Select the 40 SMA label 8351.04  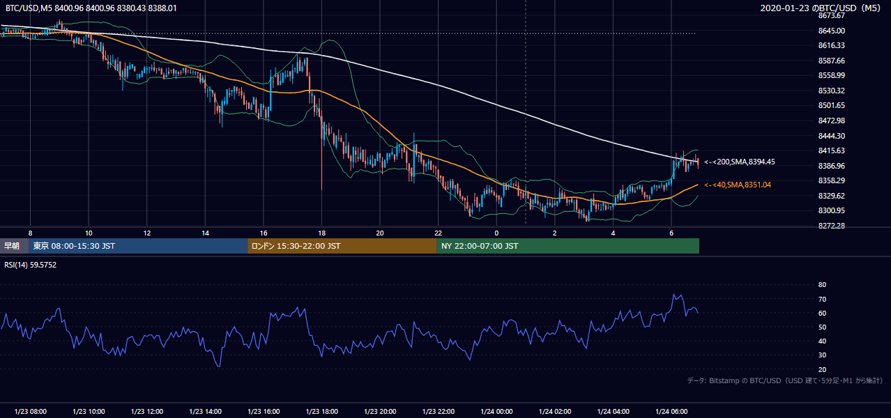[738, 185]
